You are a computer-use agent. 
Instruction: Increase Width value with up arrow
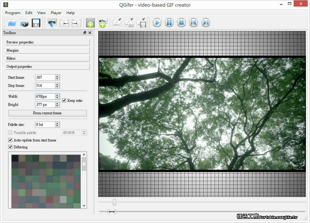pos(57,95)
